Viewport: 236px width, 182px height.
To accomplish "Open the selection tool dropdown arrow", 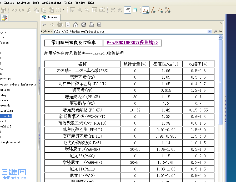I will pos(63,10).
